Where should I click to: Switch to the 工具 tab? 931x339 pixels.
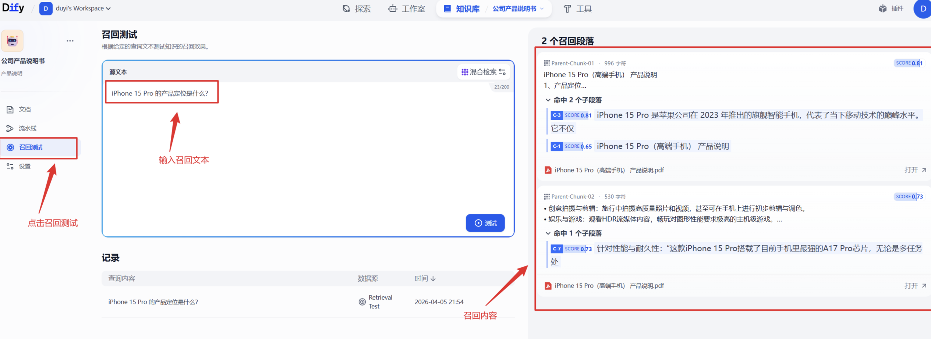577,8
